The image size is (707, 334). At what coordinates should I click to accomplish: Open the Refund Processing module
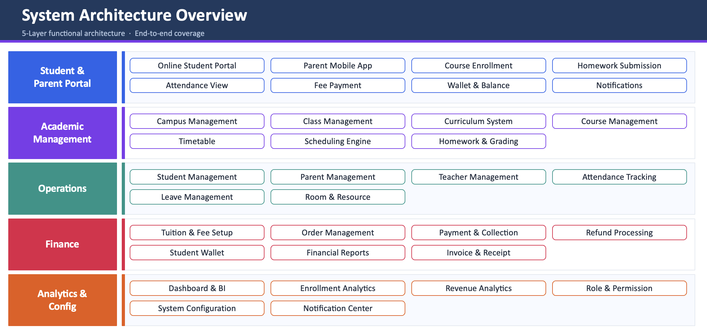click(x=619, y=233)
